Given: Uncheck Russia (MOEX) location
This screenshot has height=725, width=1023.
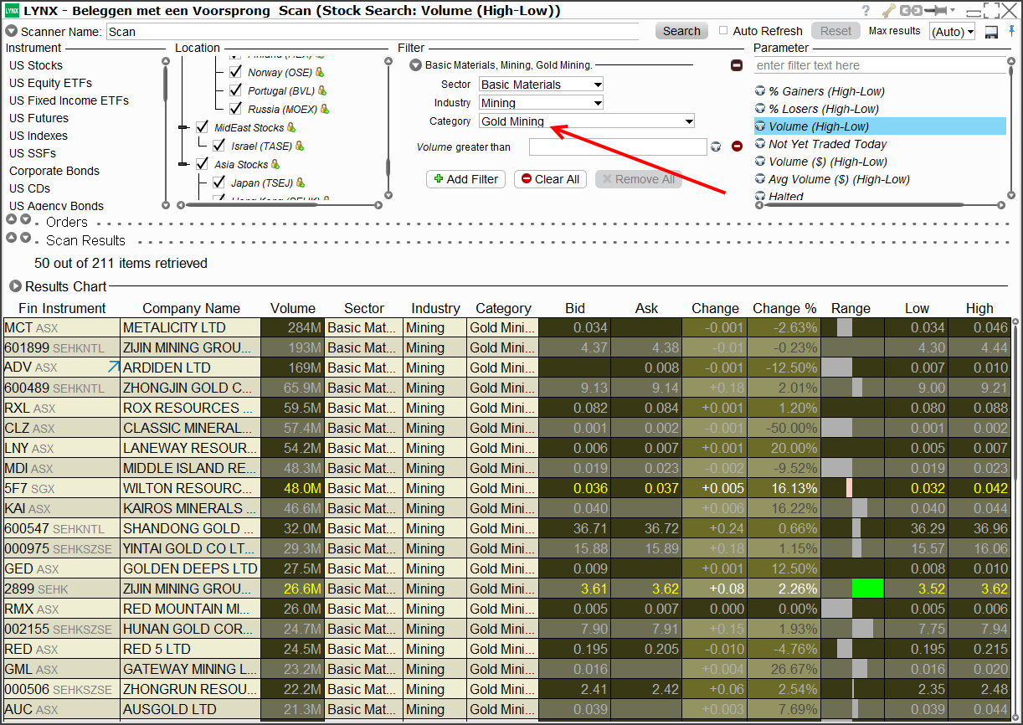Looking at the screenshot, I should coord(235,109).
